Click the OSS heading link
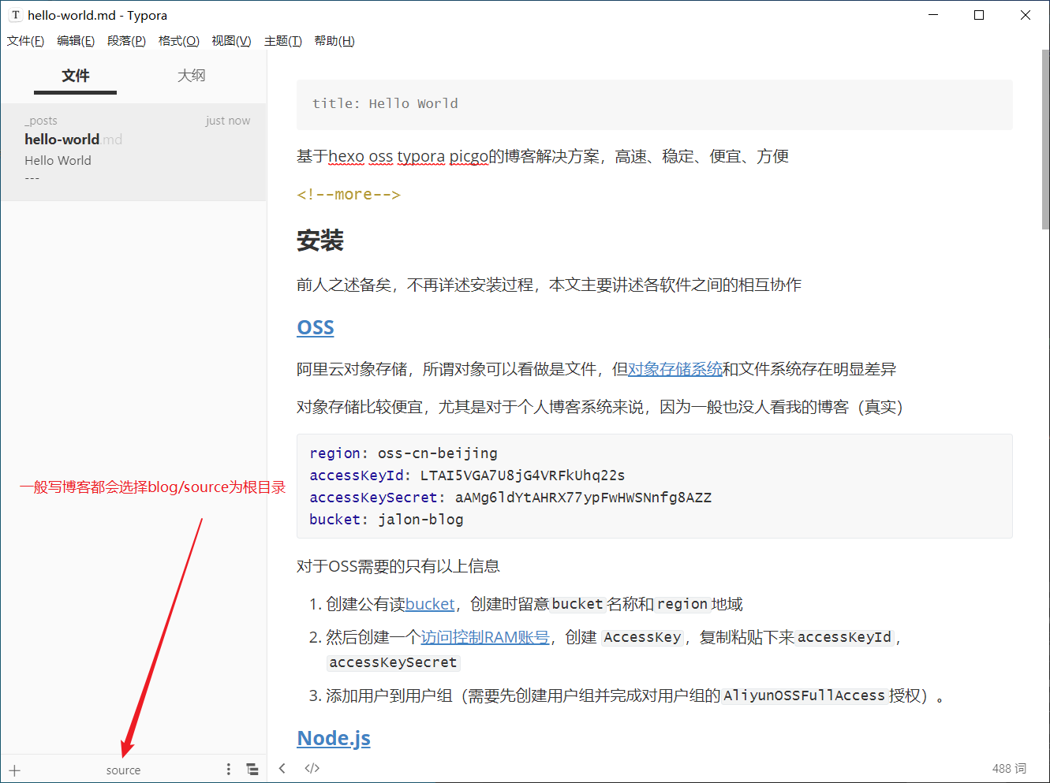 point(316,328)
